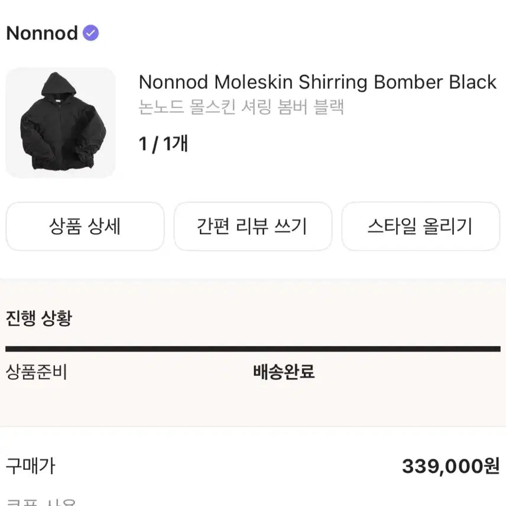Open the Nonnod brand page

click(x=41, y=33)
